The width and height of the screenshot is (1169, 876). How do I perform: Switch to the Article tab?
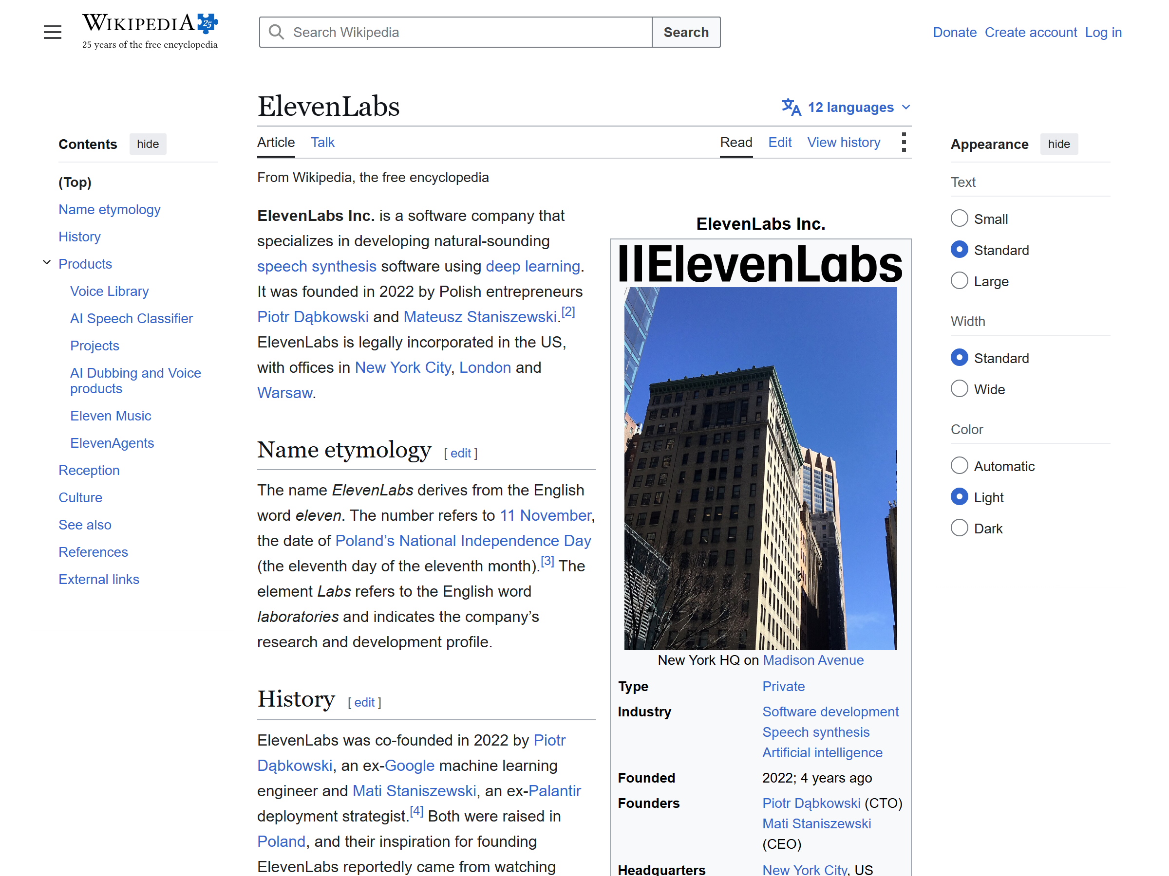pyautogui.click(x=276, y=143)
